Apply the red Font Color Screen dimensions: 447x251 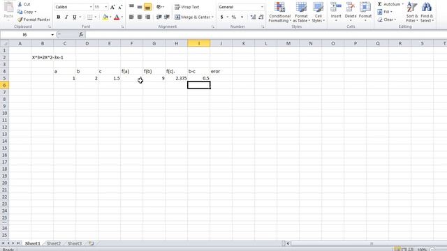(117, 17)
